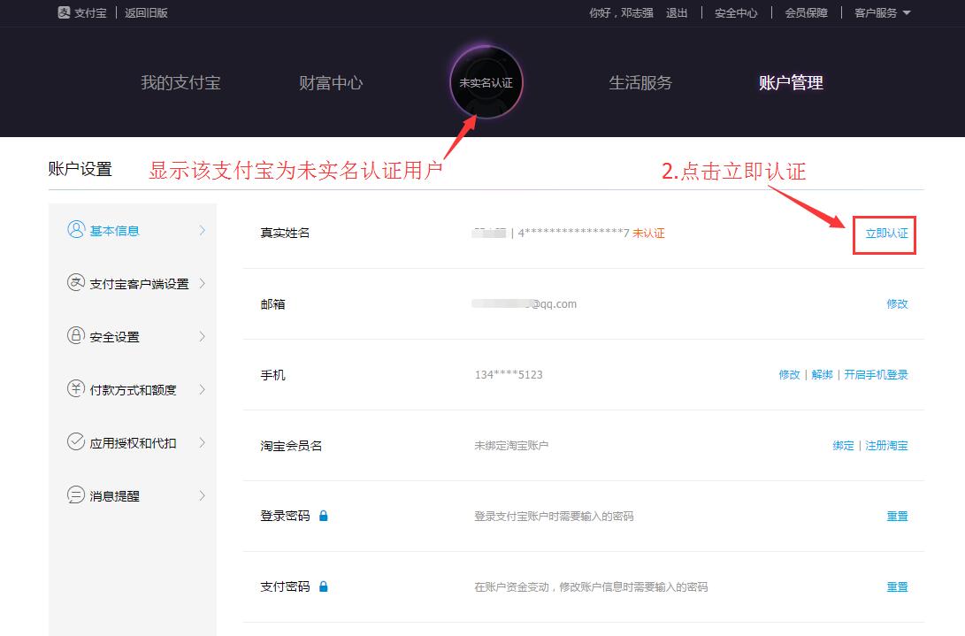Click the Alipay logo icon in the top bar

pyautogui.click(x=64, y=12)
